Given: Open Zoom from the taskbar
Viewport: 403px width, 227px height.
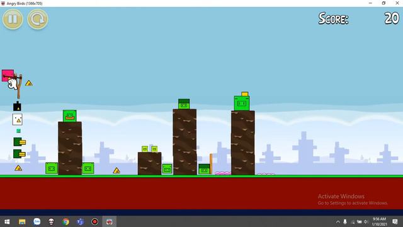Looking at the screenshot, I should tap(37, 221).
